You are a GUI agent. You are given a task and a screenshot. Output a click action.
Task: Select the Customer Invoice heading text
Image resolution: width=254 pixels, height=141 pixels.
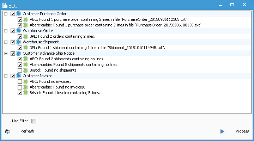pyautogui.click(x=37, y=76)
